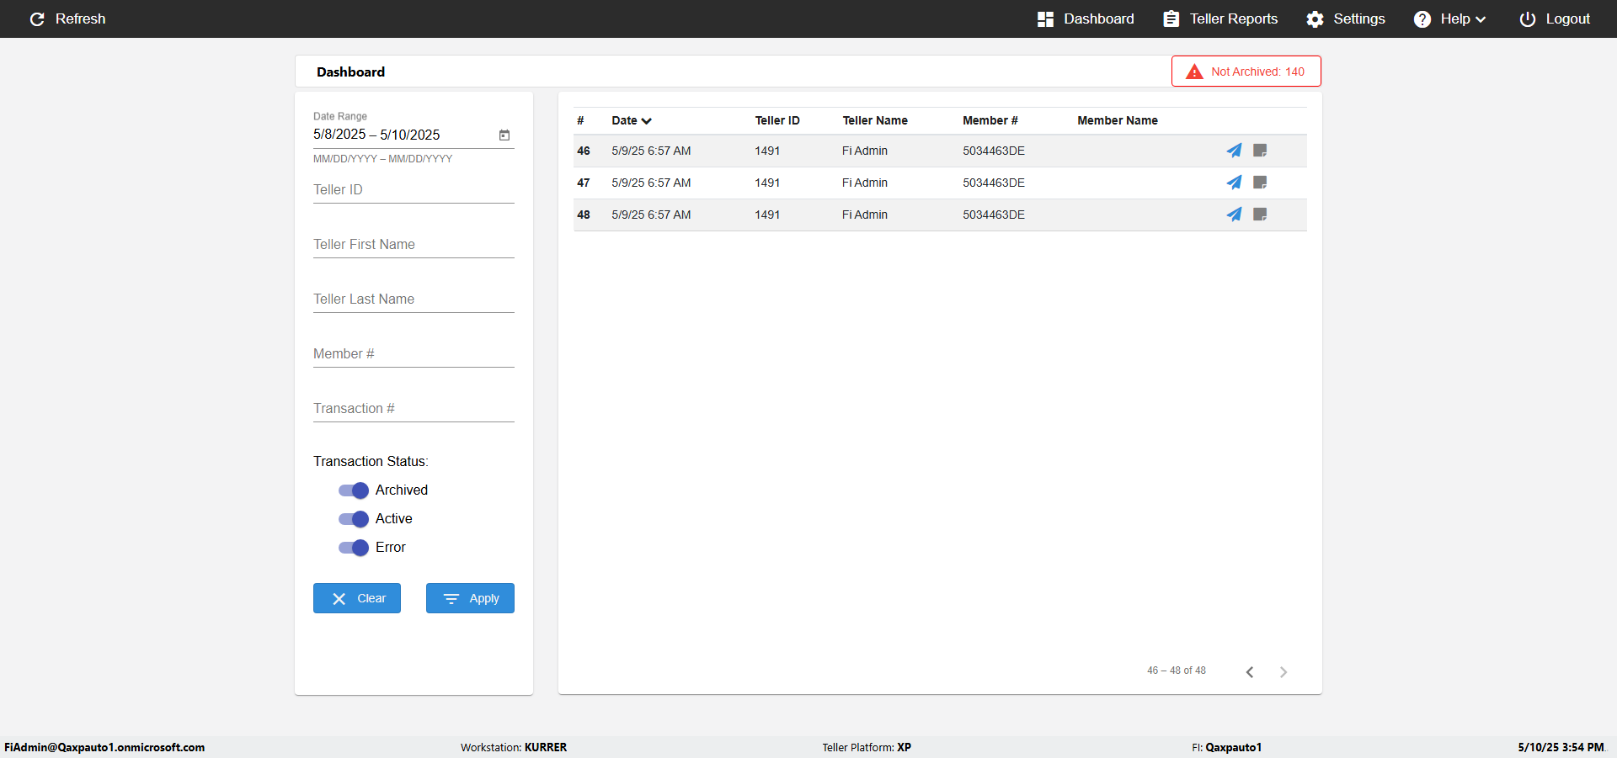Go to next page of results

[x=1283, y=671]
